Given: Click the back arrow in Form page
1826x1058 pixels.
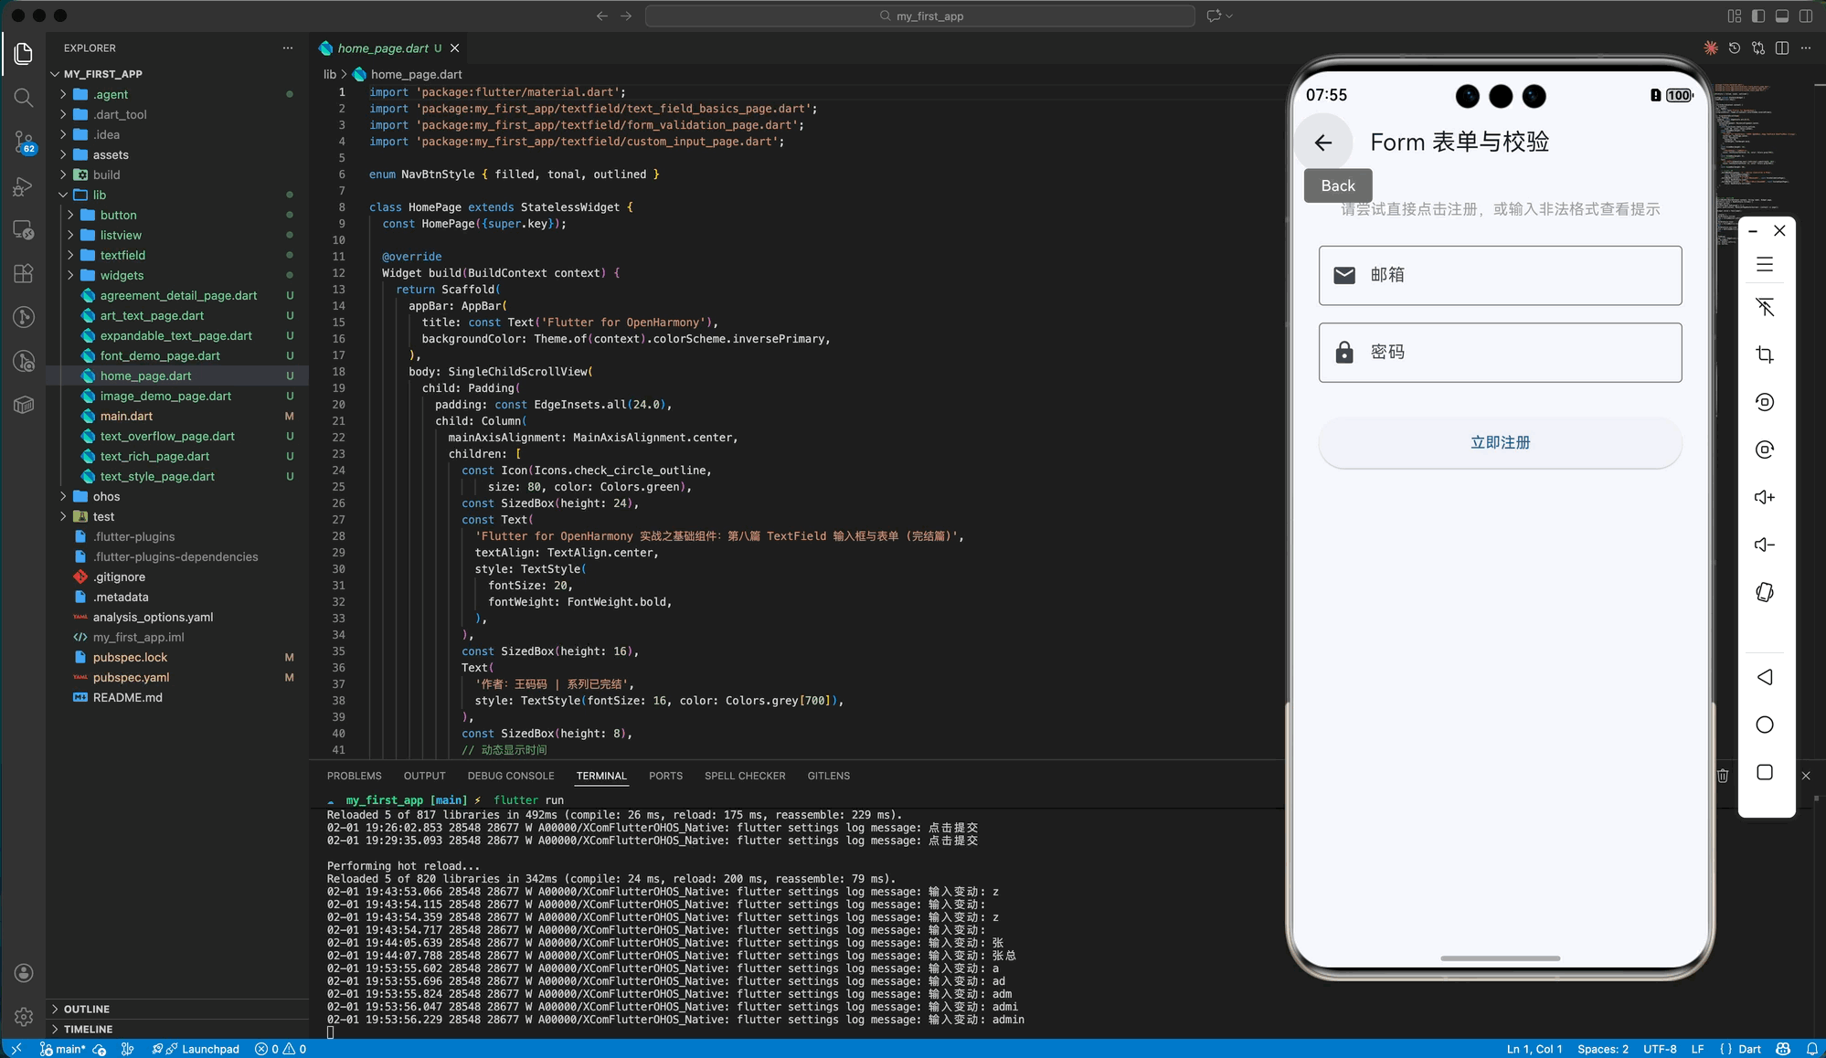Looking at the screenshot, I should point(1322,143).
